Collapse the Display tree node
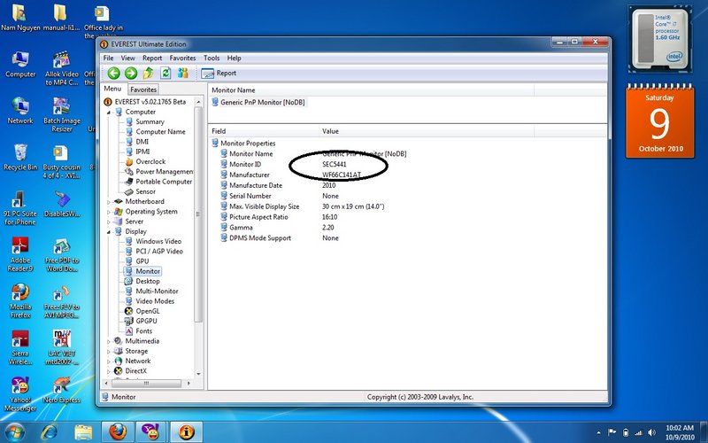The width and height of the screenshot is (708, 443). pyautogui.click(x=110, y=231)
